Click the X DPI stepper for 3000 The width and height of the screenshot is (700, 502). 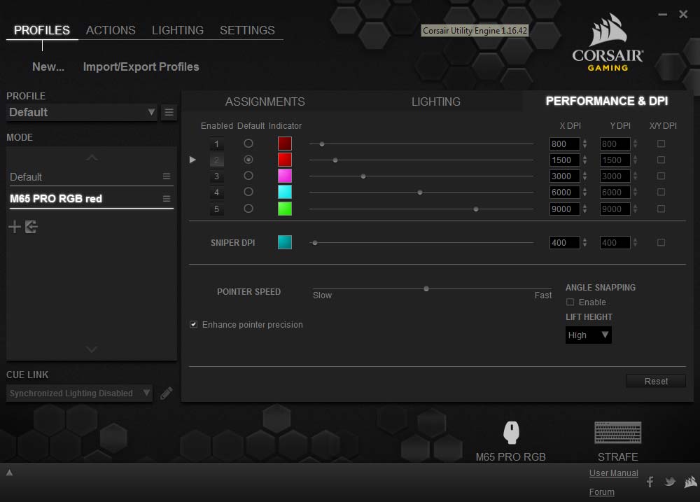pyautogui.click(x=584, y=176)
